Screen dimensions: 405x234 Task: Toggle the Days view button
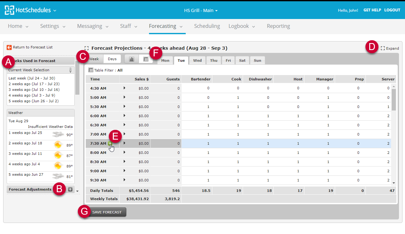(x=112, y=59)
